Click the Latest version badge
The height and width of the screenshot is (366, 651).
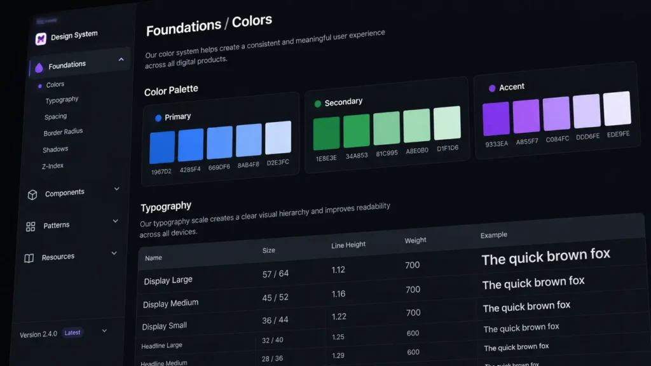(72, 332)
